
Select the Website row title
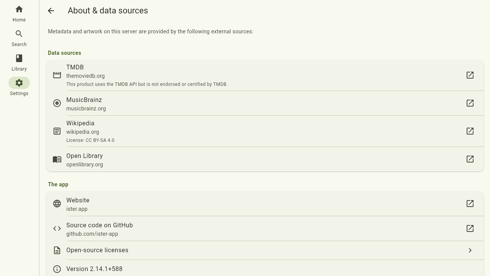[78, 200]
